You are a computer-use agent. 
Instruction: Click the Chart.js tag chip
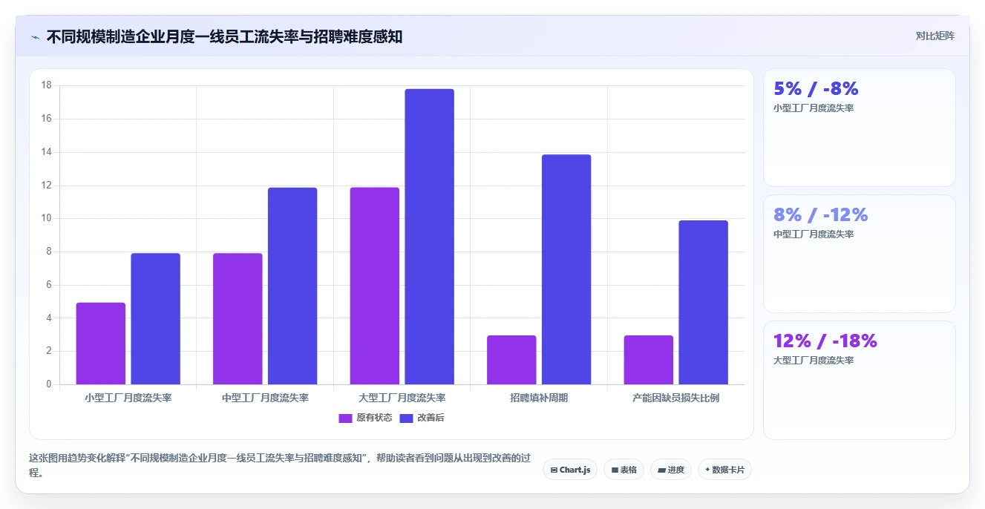tap(570, 470)
